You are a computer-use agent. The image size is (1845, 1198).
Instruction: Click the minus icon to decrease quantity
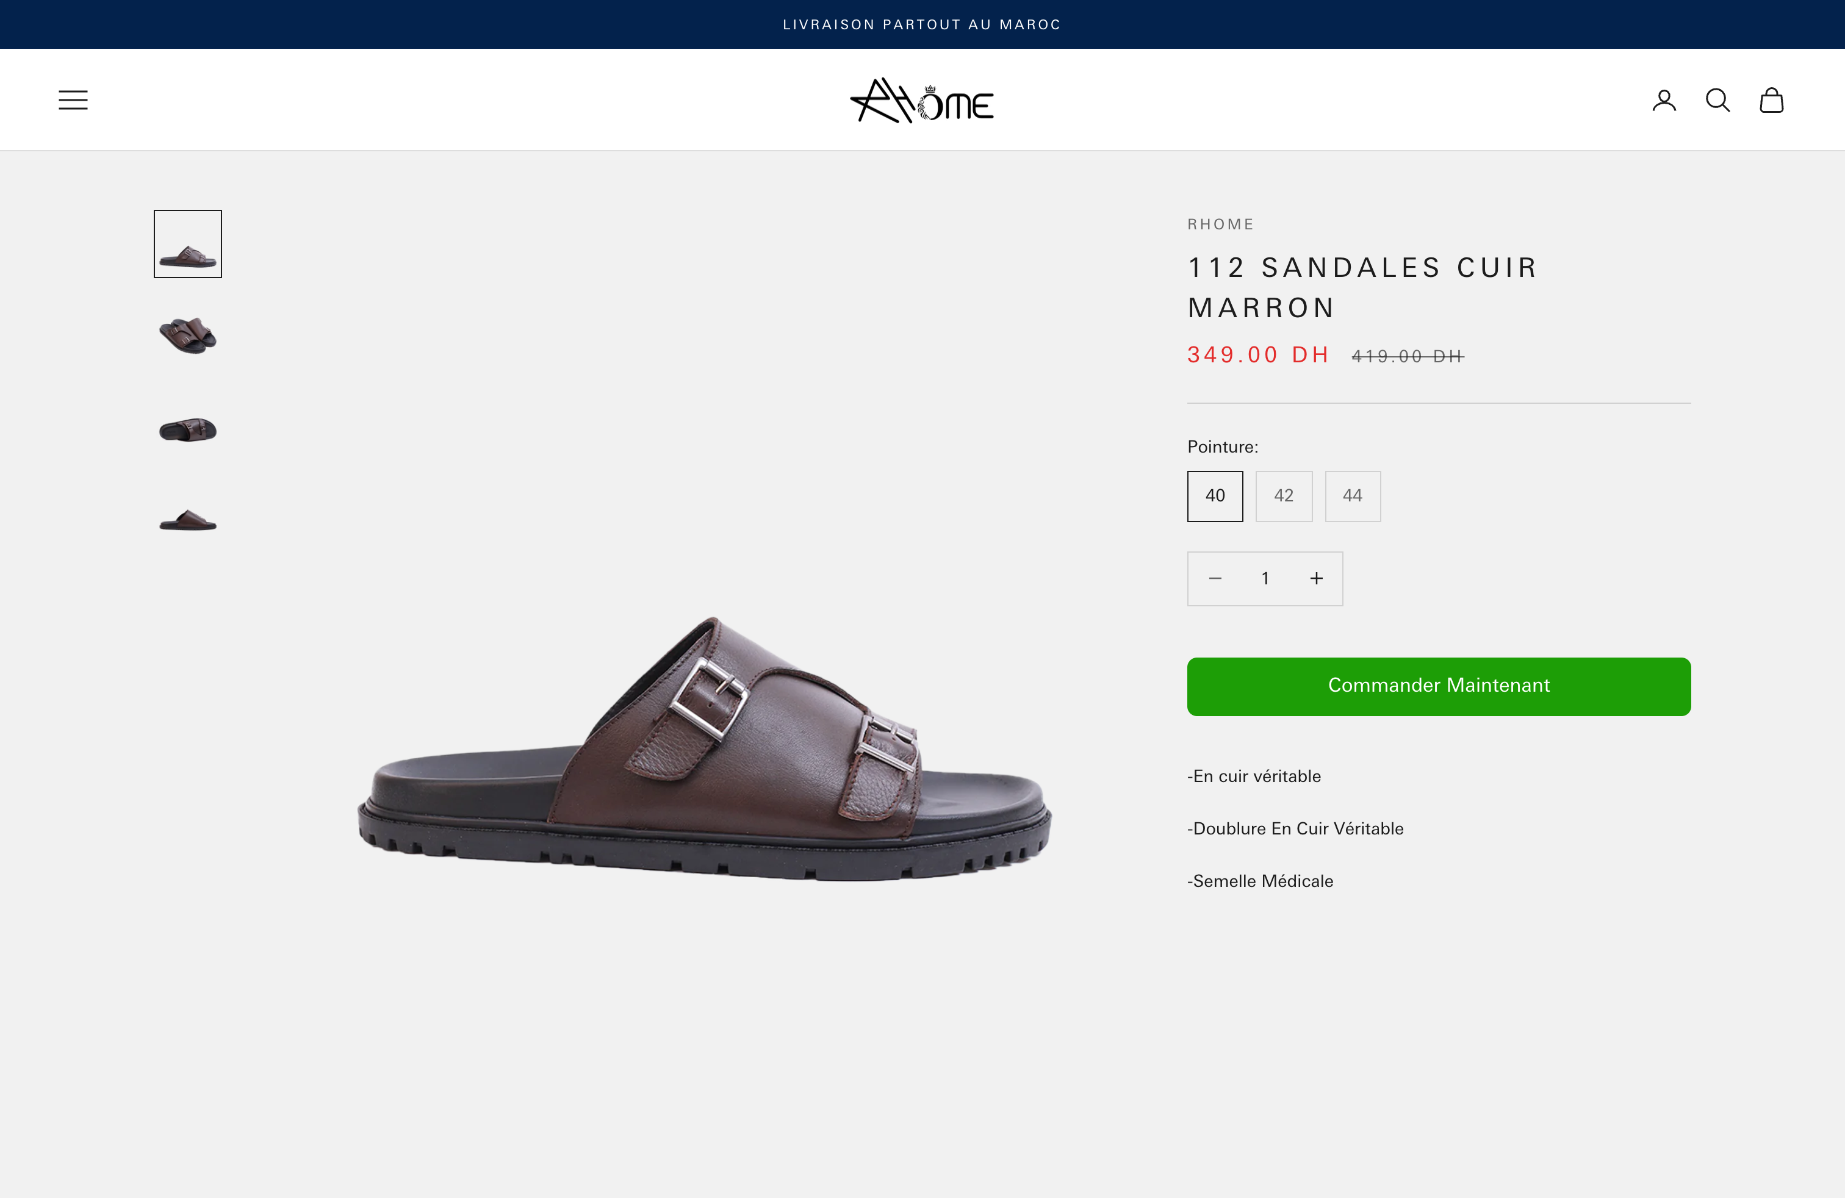[x=1214, y=578]
